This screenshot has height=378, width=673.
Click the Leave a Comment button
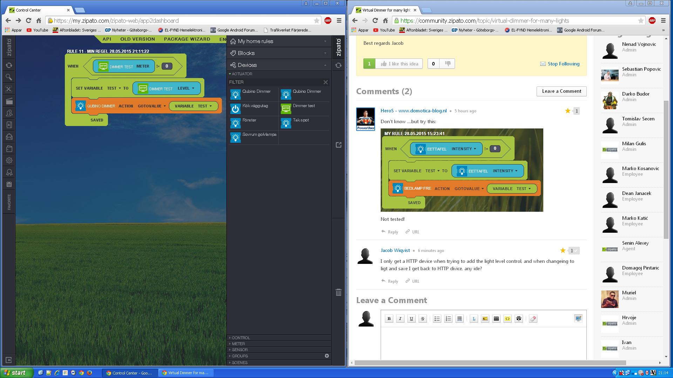pos(561,91)
